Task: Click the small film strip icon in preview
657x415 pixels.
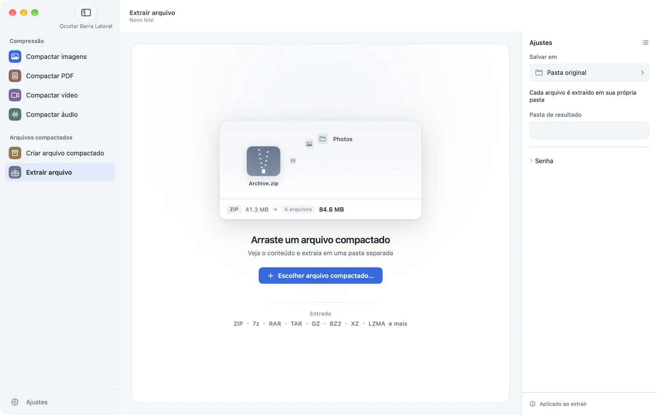Action: 293,160
